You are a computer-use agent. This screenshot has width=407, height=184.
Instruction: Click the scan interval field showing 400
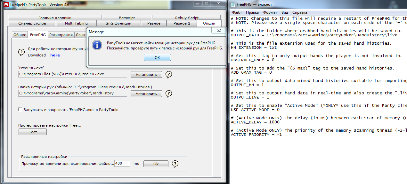(x=122, y=163)
